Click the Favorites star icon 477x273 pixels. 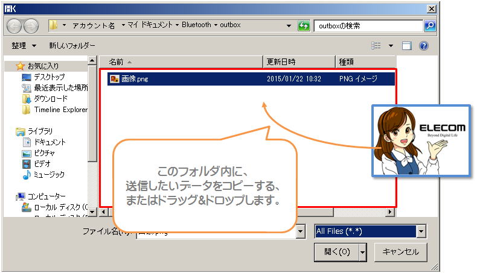click(x=20, y=66)
